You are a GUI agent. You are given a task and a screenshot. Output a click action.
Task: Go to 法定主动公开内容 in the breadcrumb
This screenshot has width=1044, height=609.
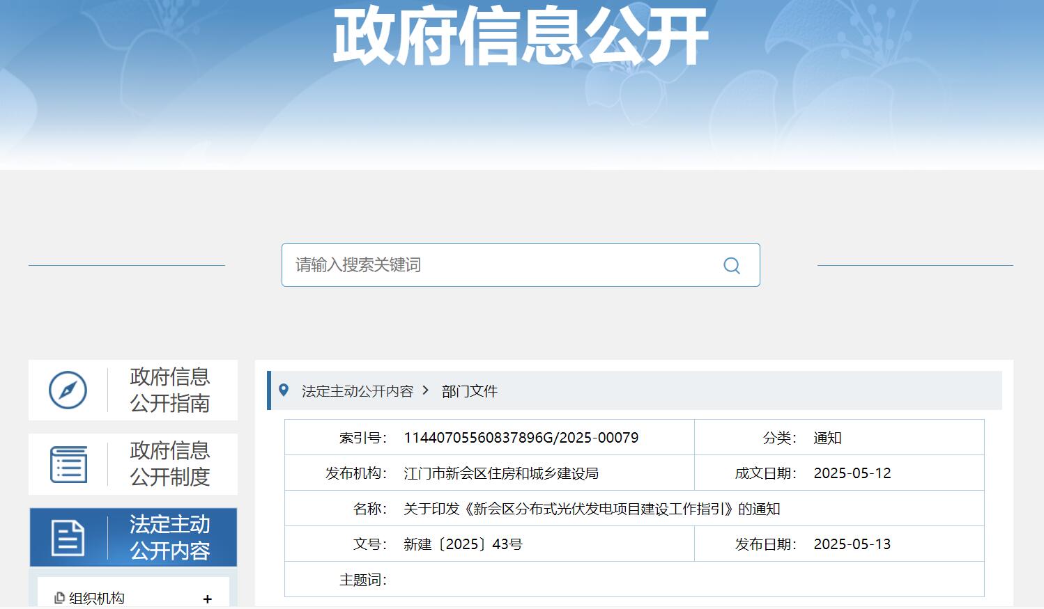click(358, 391)
